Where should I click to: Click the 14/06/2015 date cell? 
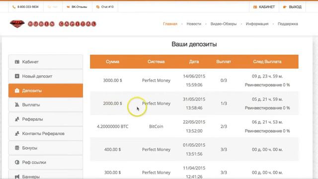click(194, 76)
